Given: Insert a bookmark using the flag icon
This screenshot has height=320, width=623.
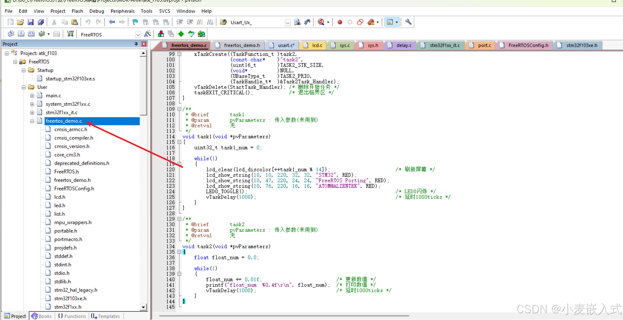Looking at the screenshot, I should click(x=135, y=22).
